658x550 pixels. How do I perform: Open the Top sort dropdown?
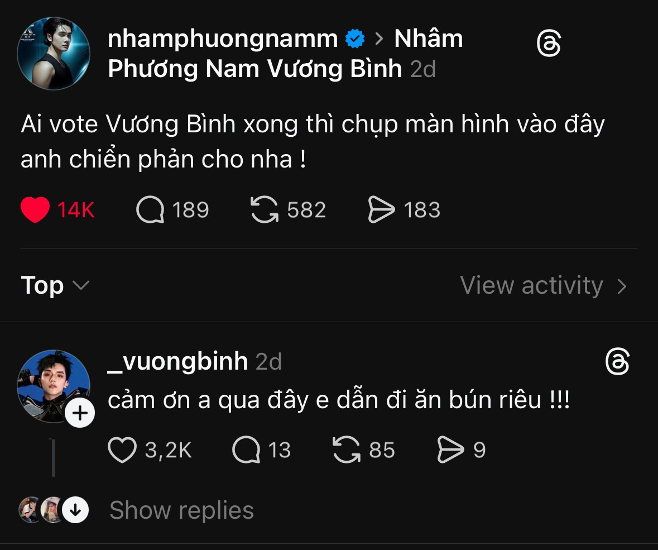tap(55, 286)
